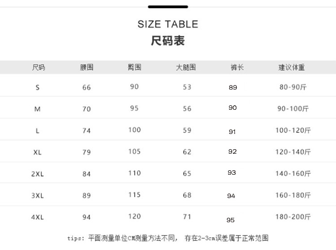Click the 2XL size row label
This screenshot has height=250, width=336.
coord(38,174)
